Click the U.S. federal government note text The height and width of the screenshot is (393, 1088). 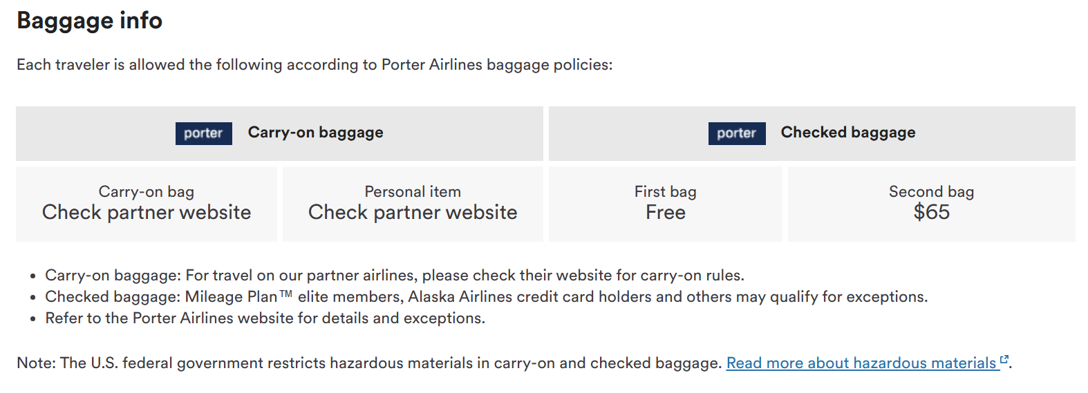point(370,363)
